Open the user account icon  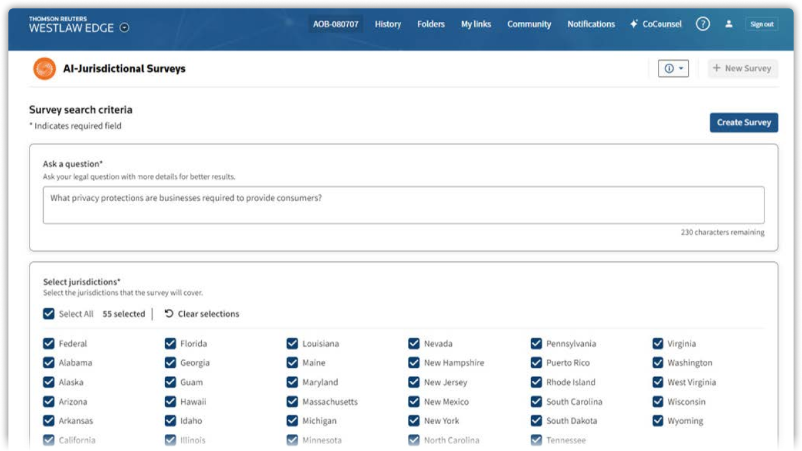728,24
